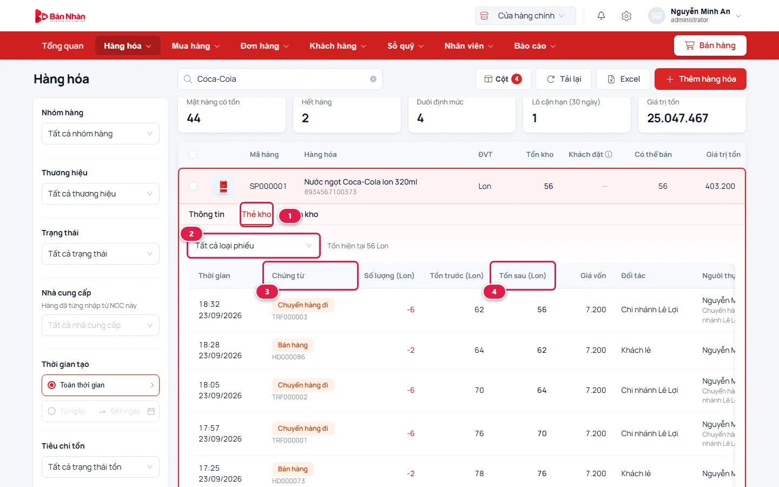The image size is (779, 487).
Task: Expand the Nguyễn Minh An account menu
Action: [695, 16]
